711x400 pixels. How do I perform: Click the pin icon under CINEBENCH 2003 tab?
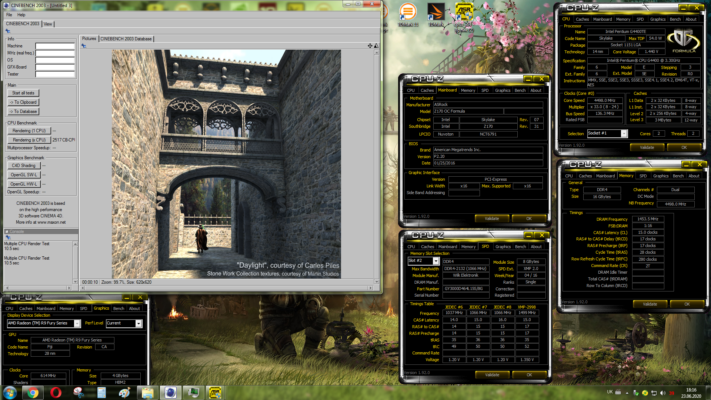[8, 31]
